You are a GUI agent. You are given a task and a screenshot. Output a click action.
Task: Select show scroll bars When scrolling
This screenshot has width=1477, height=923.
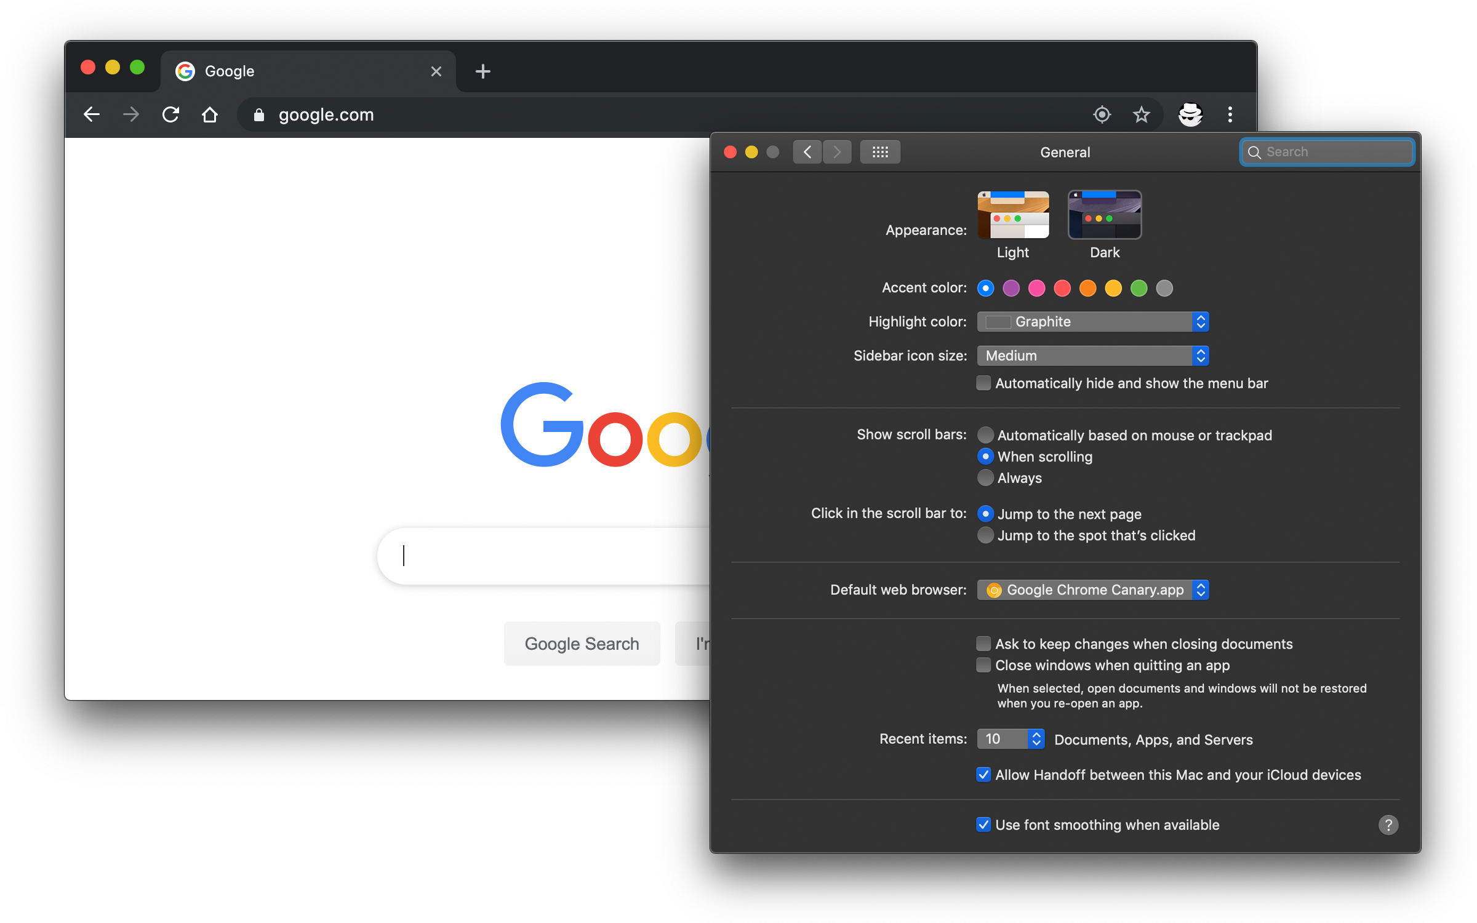[986, 457]
